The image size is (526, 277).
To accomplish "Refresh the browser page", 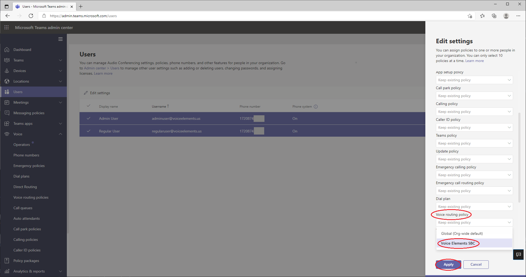I will point(31,16).
